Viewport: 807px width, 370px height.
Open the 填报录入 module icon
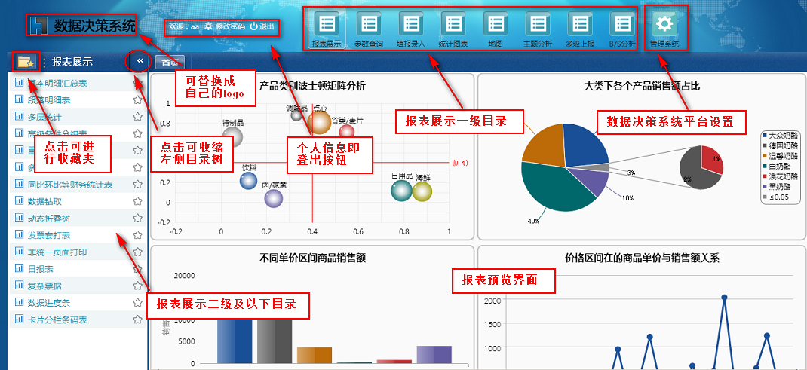[x=411, y=23]
